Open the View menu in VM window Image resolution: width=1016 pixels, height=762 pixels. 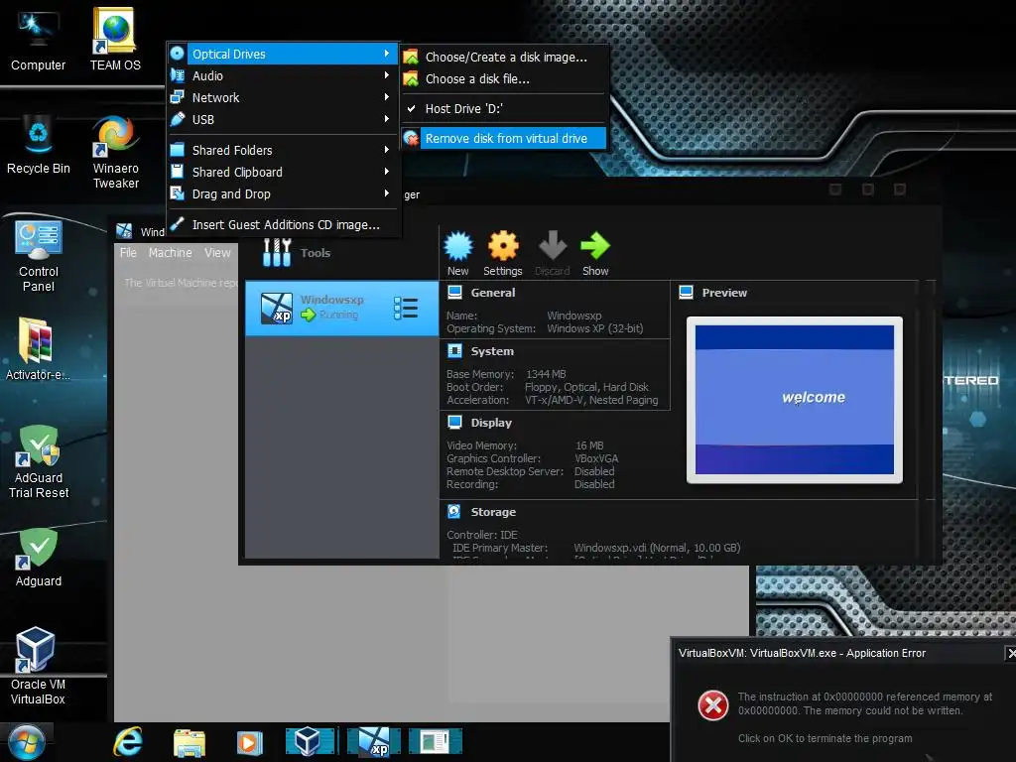tap(217, 253)
